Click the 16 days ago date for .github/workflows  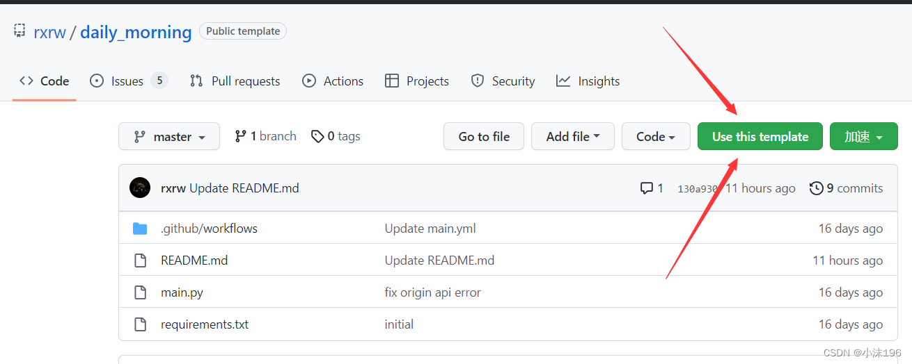tap(851, 229)
